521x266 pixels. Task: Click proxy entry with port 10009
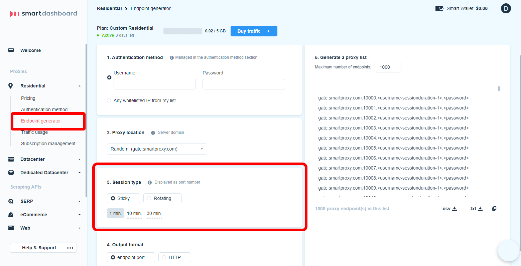[x=393, y=188]
